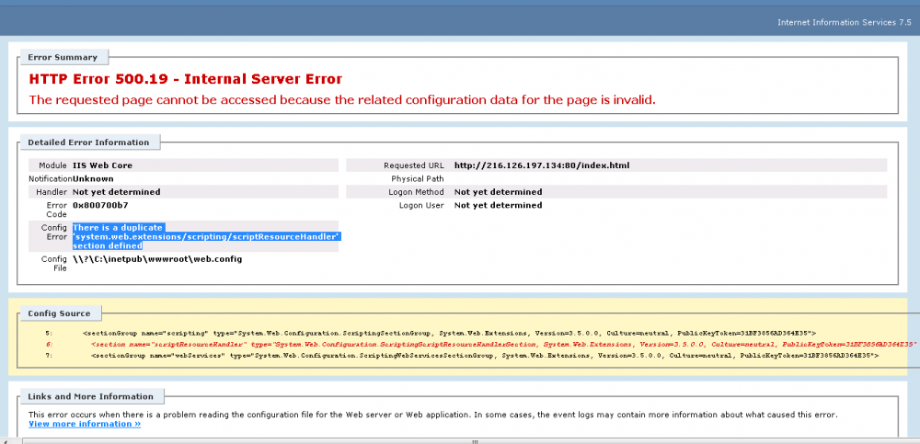
Task: Click the Links and More Information label
Action: coord(91,396)
